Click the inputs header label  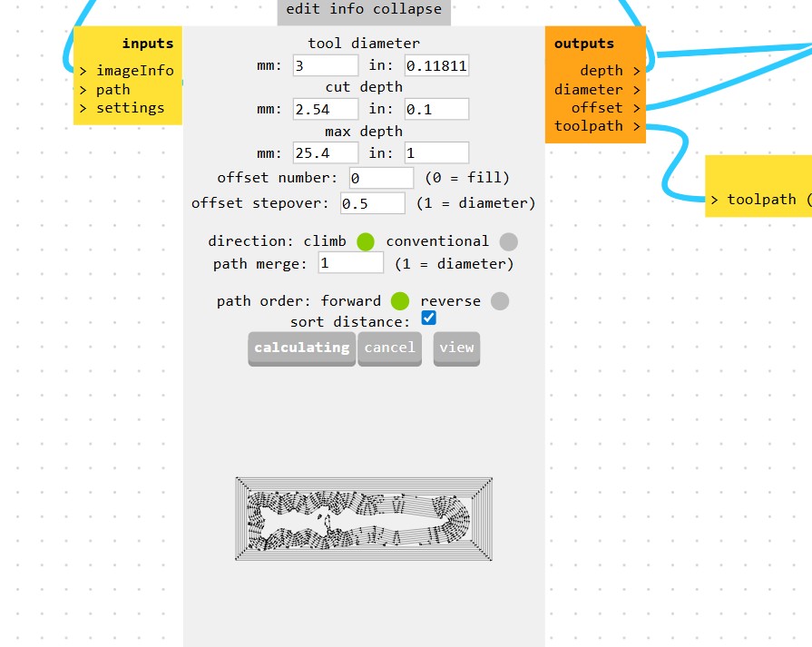point(148,44)
